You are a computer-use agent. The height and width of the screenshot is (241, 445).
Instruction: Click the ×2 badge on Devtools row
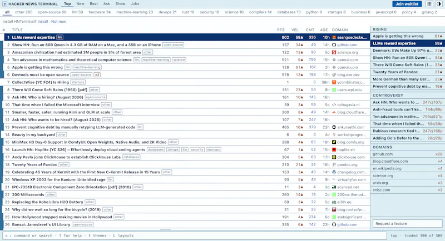97,75
